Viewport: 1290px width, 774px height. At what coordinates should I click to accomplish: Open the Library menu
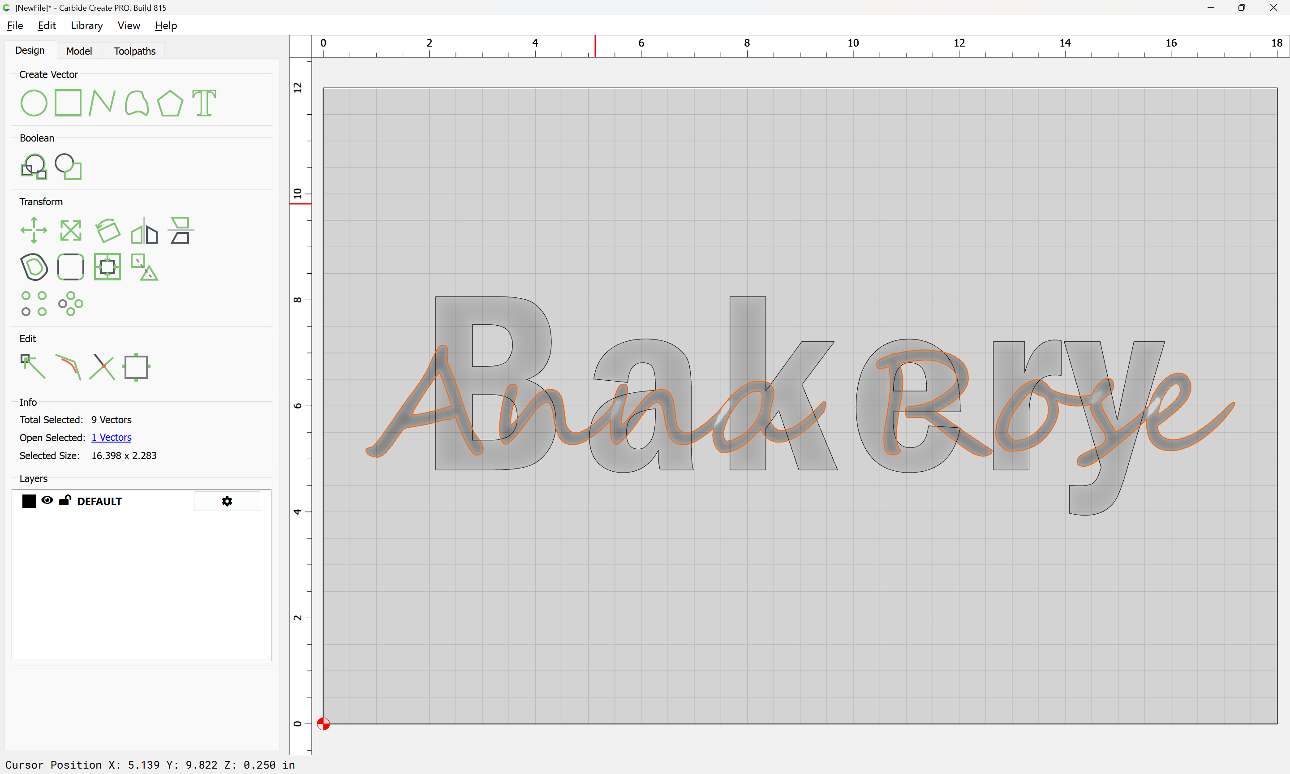pos(86,26)
